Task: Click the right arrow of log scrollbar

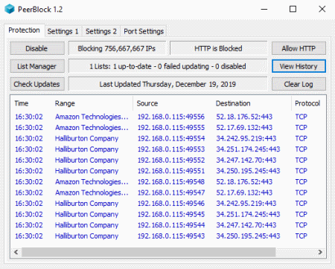Action: (x=320, y=252)
